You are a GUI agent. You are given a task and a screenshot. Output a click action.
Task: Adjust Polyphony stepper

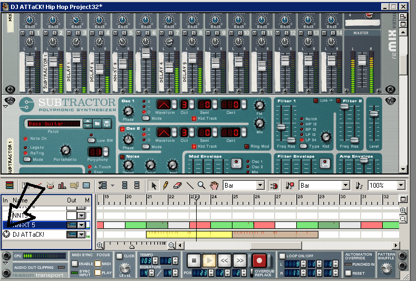(105, 151)
